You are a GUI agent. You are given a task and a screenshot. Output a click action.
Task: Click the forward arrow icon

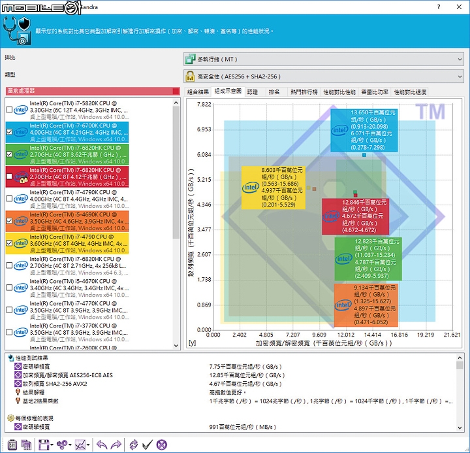(x=116, y=445)
